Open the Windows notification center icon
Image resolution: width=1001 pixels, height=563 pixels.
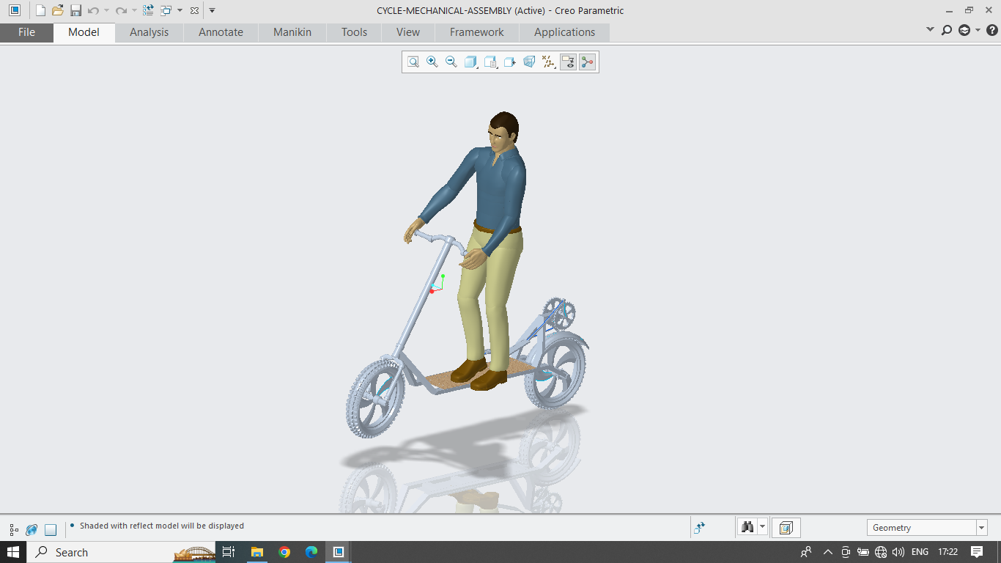977,552
